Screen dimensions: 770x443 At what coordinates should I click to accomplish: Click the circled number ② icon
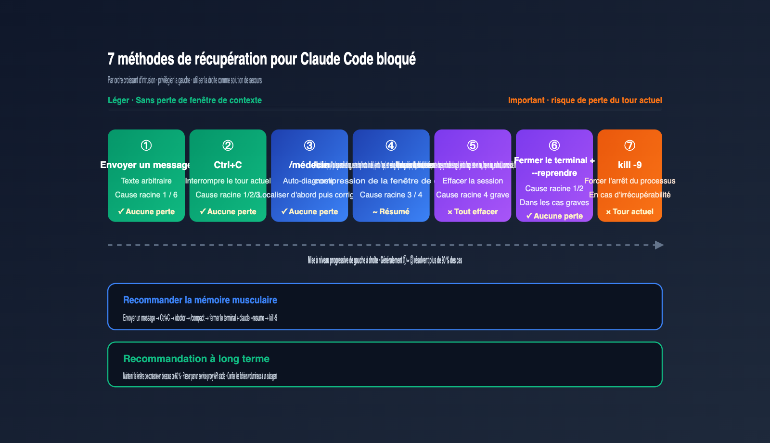click(x=228, y=145)
